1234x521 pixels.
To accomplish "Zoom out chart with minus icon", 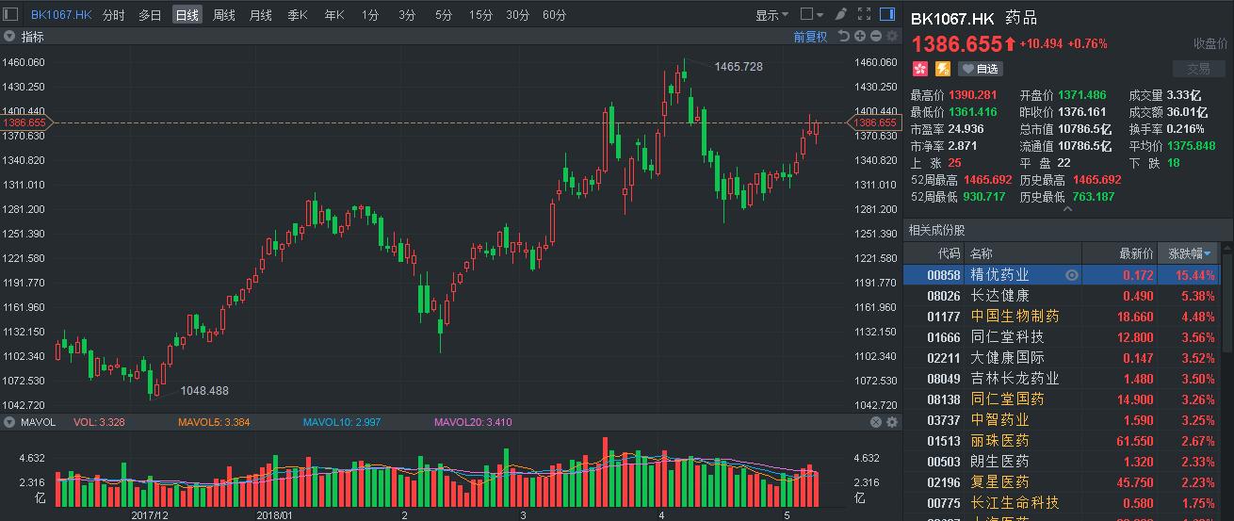I will (875, 37).
